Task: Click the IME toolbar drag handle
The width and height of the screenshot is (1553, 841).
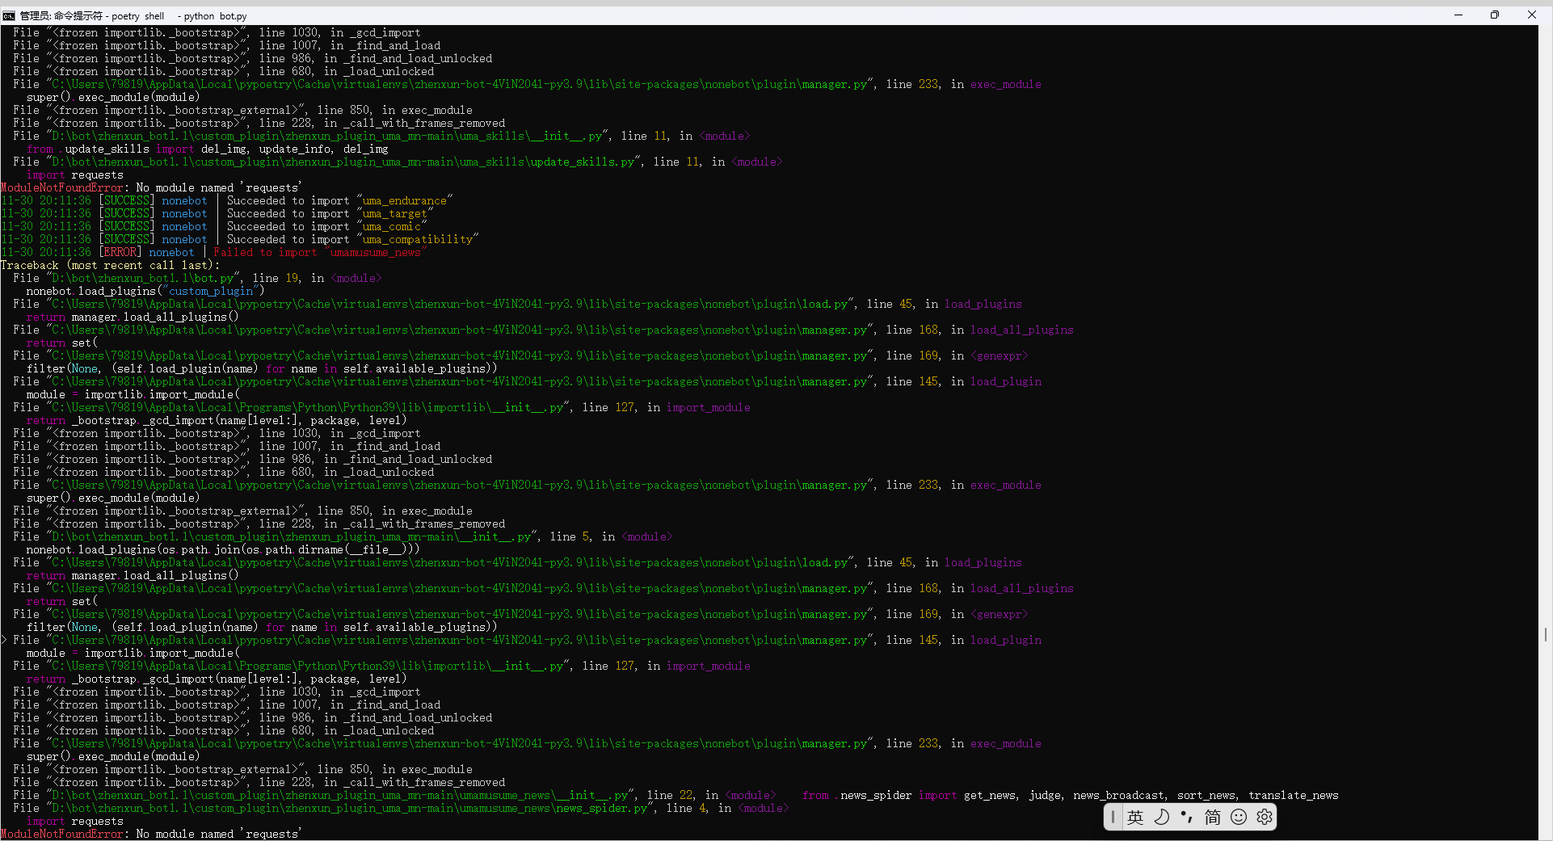Action: pyautogui.click(x=1113, y=818)
